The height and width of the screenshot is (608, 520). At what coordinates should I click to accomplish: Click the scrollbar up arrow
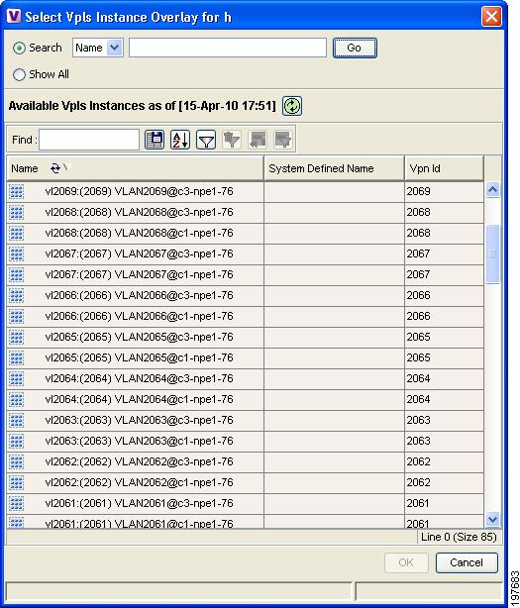click(492, 189)
